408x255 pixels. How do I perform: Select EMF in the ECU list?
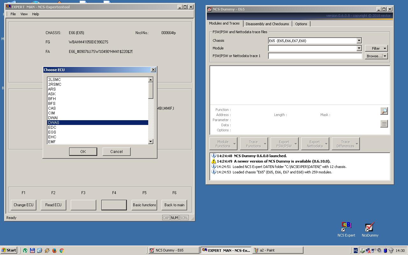tap(98, 142)
